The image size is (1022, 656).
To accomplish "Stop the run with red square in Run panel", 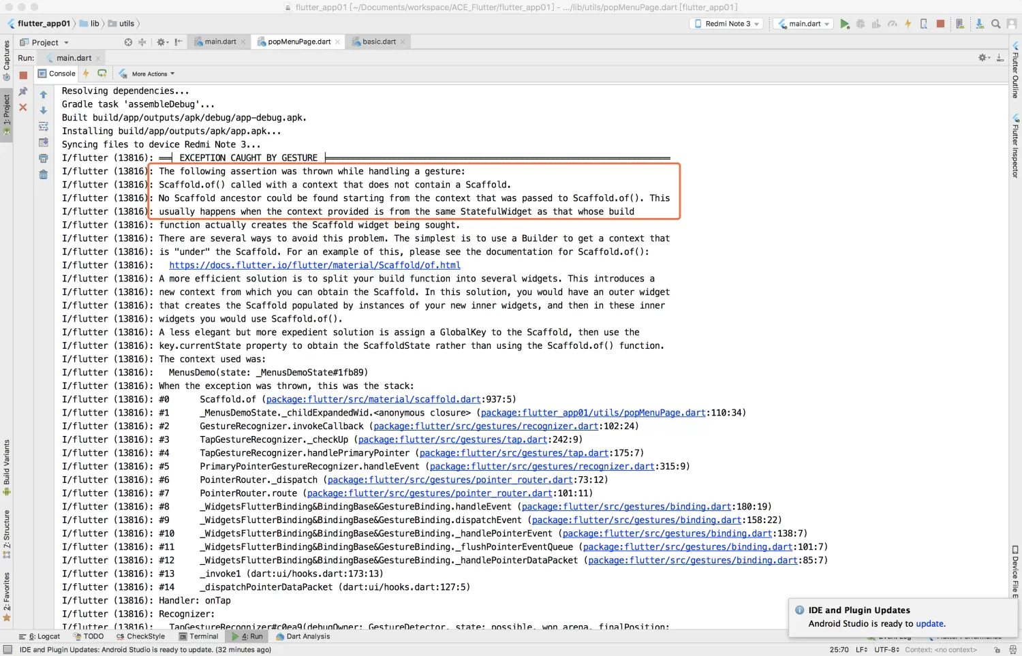I will pyautogui.click(x=23, y=76).
